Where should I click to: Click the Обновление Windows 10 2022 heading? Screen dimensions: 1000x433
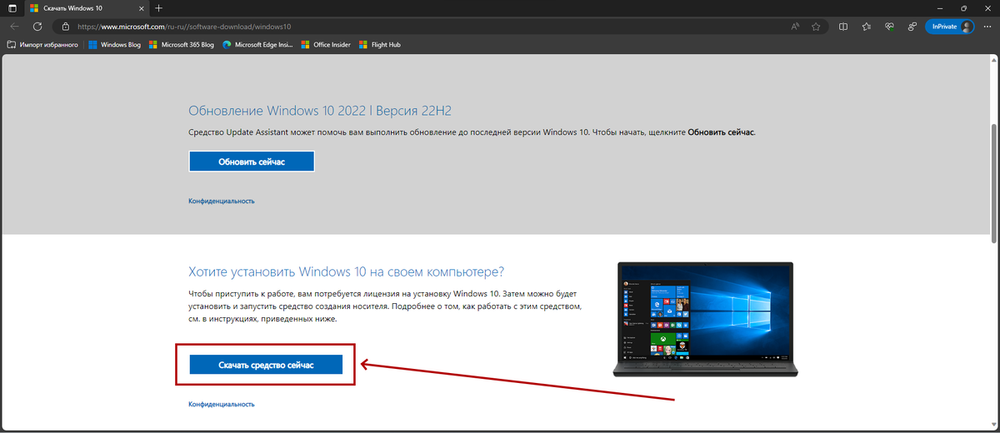[320, 111]
